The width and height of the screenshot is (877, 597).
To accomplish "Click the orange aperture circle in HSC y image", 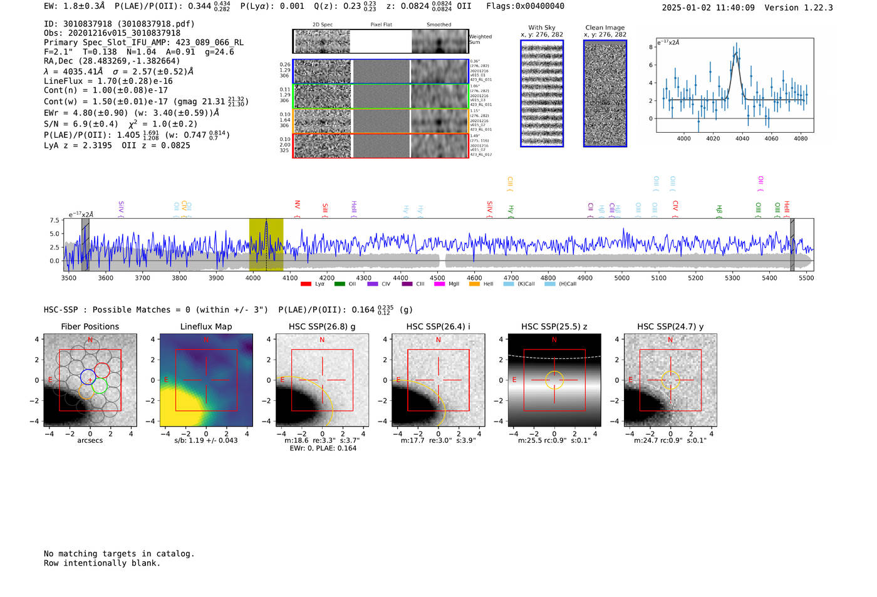I will click(670, 380).
